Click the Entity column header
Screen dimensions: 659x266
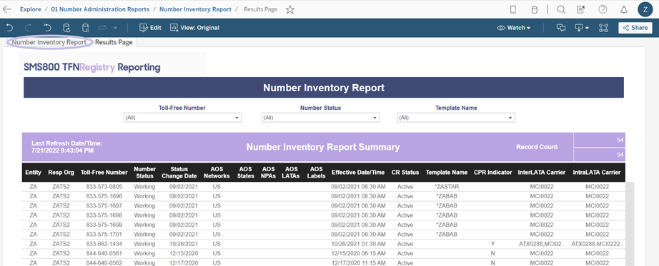(33, 173)
